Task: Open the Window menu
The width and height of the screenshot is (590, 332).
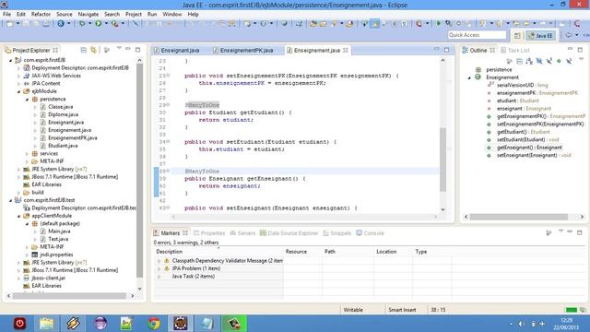Action: click(172, 15)
